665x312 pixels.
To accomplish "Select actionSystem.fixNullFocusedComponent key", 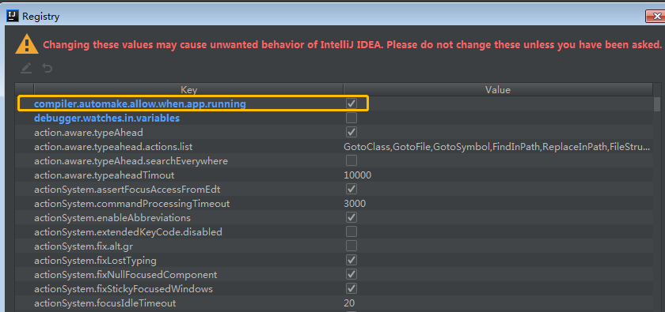I will click(x=126, y=275).
